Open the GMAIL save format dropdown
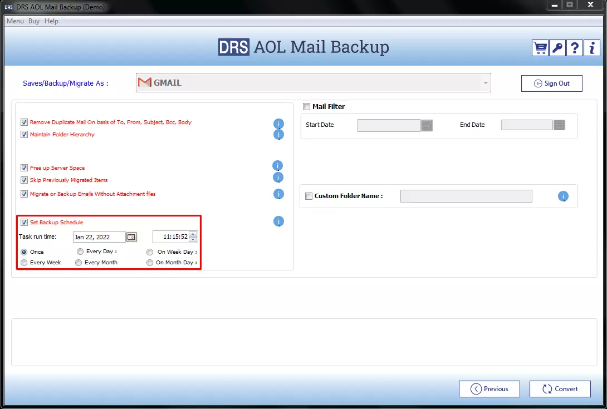Screen dimensions: 607x409 pos(313,83)
